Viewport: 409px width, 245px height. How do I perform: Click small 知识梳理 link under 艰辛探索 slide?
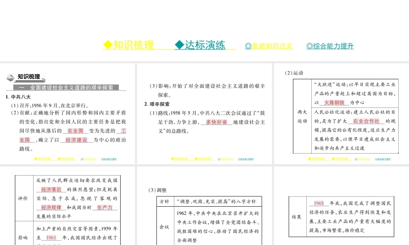[180, 159]
